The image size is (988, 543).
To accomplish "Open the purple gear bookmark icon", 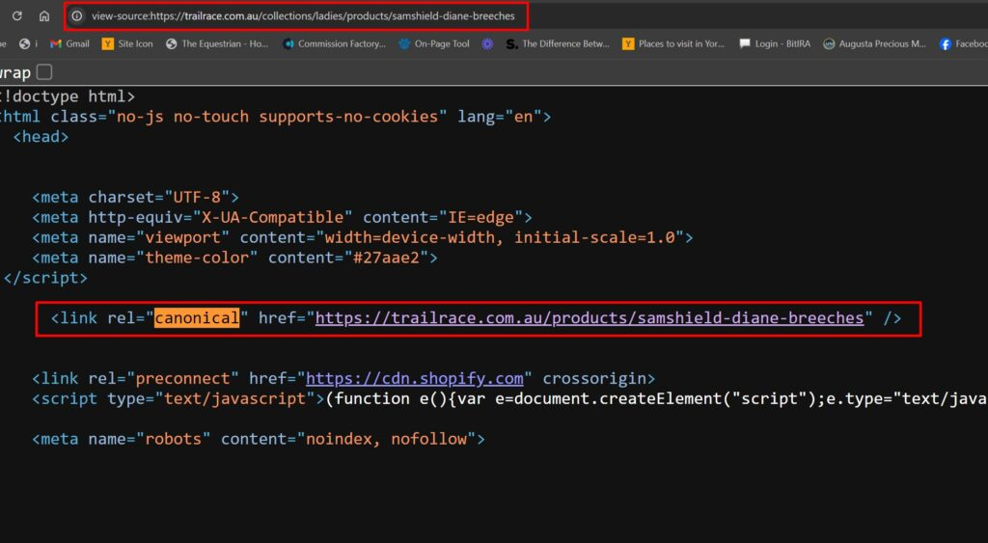I will click(x=487, y=43).
